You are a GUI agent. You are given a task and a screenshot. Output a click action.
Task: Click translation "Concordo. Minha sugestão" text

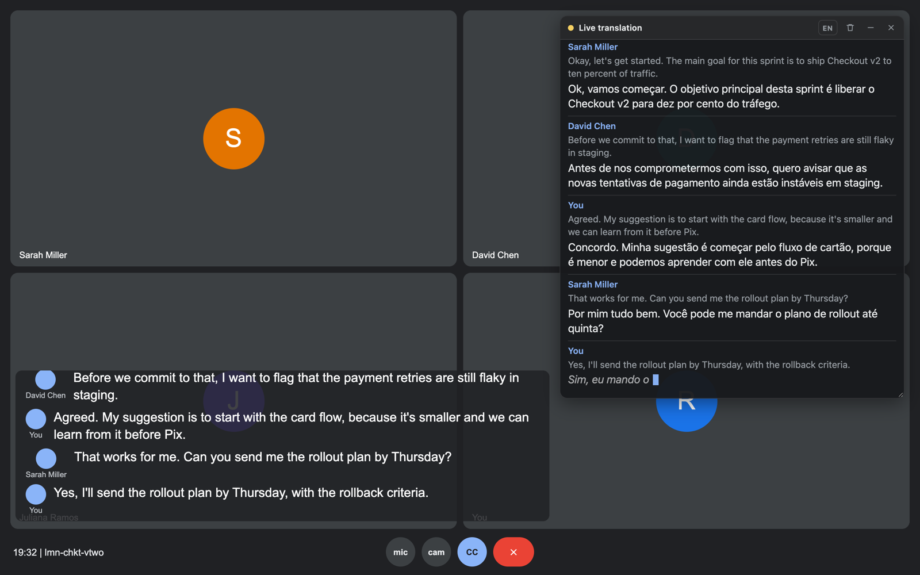click(x=730, y=255)
